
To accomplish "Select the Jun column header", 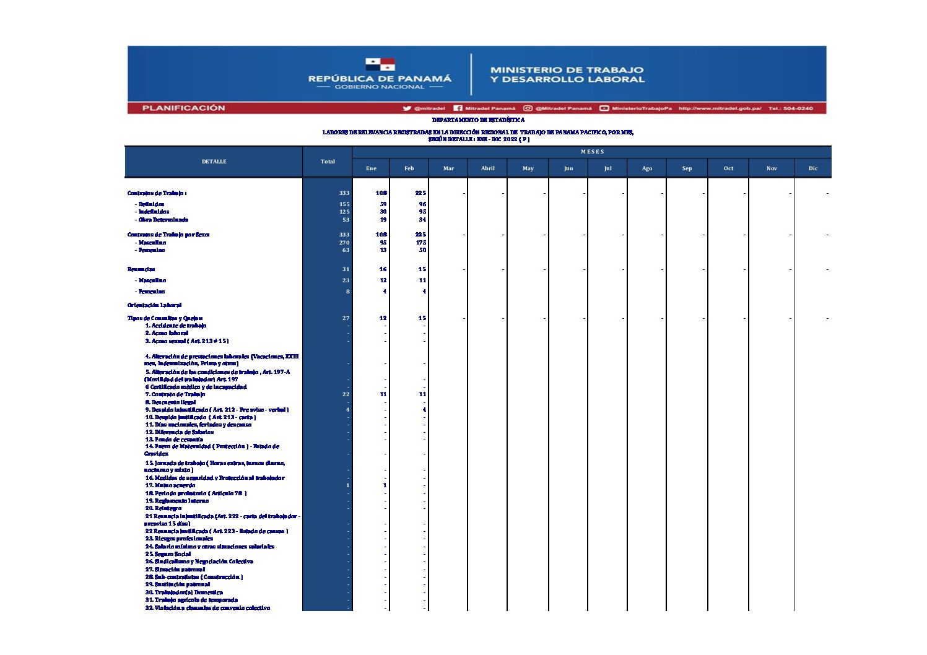I will click(x=568, y=168).
